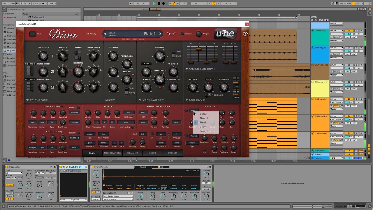
Task: Stop playback in the transport bar
Action: click(159, 3)
